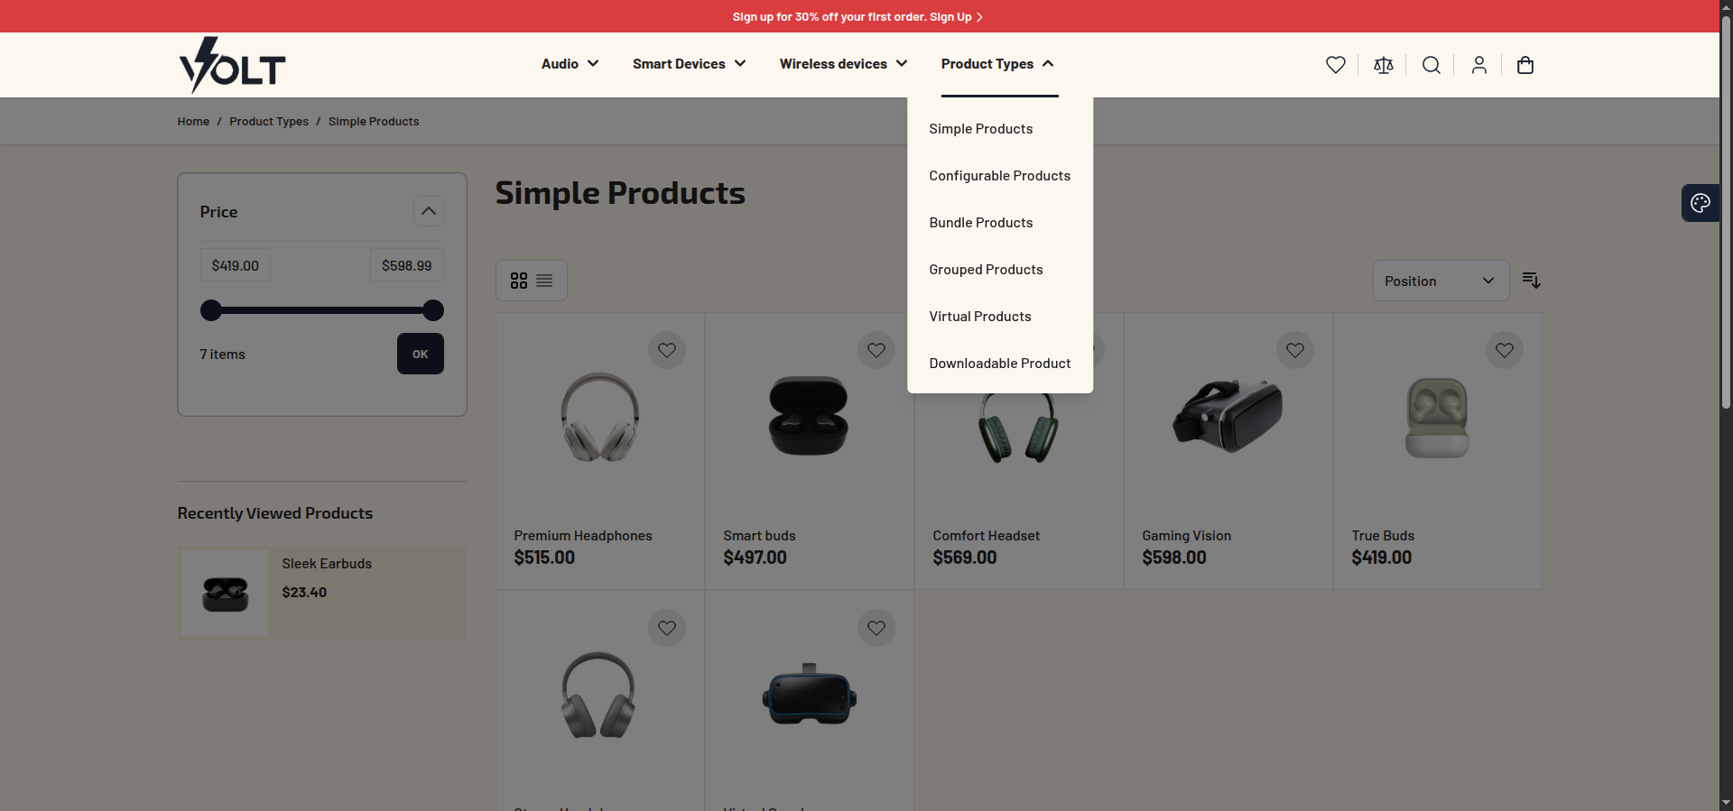
Task: Wishlist heart on second-row headphones card
Action: pyautogui.click(x=667, y=628)
